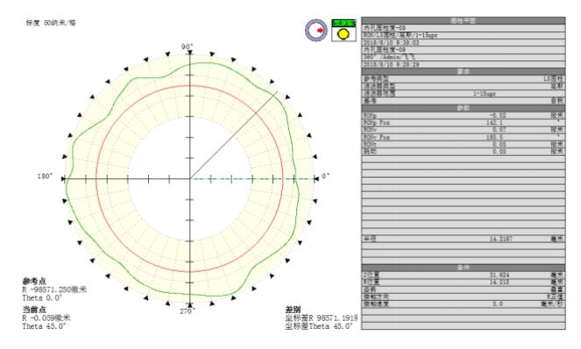Click the circular gauge icon with red arrow
The width and height of the screenshot is (581, 349).
316,31
